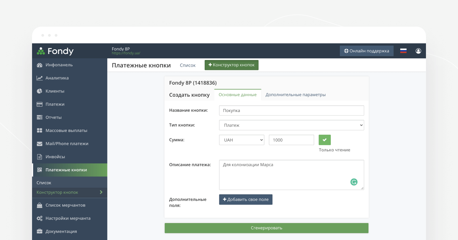Select Инфопанель in the sidebar
458x240 pixels.
pyautogui.click(x=69, y=65)
